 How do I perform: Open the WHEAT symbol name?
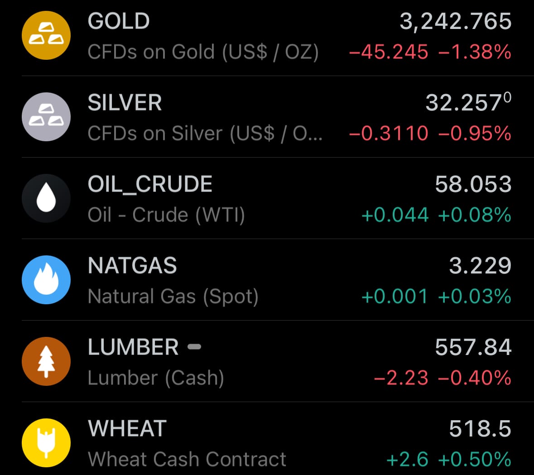127,428
